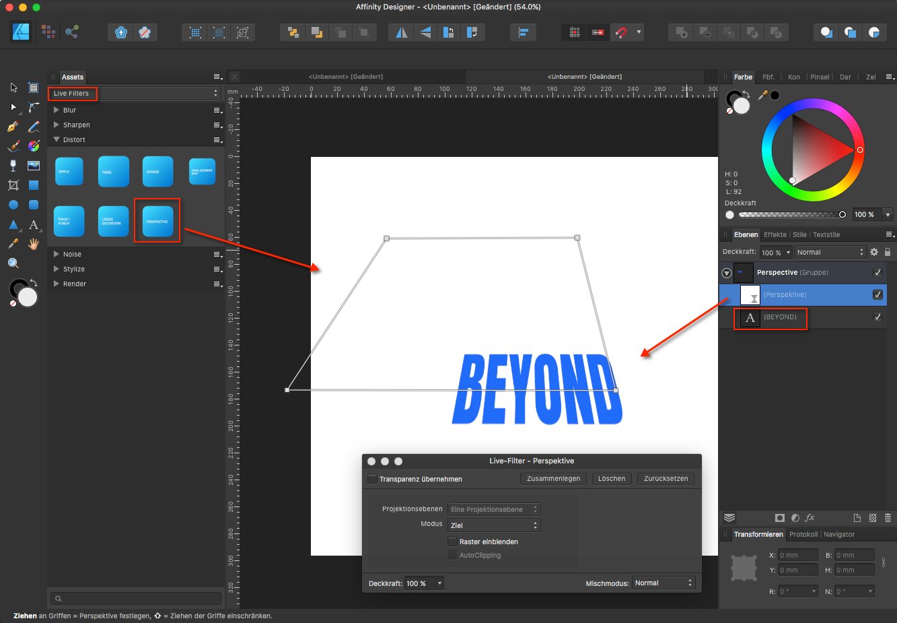Choose the Crop tool
Viewport: 897px width, 623px height.
point(12,185)
